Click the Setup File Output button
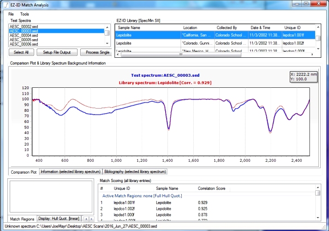This screenshot has width=329, height=231. tap(57, 53)
